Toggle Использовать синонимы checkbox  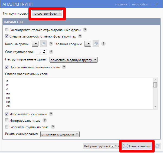[x=7, y=114]
